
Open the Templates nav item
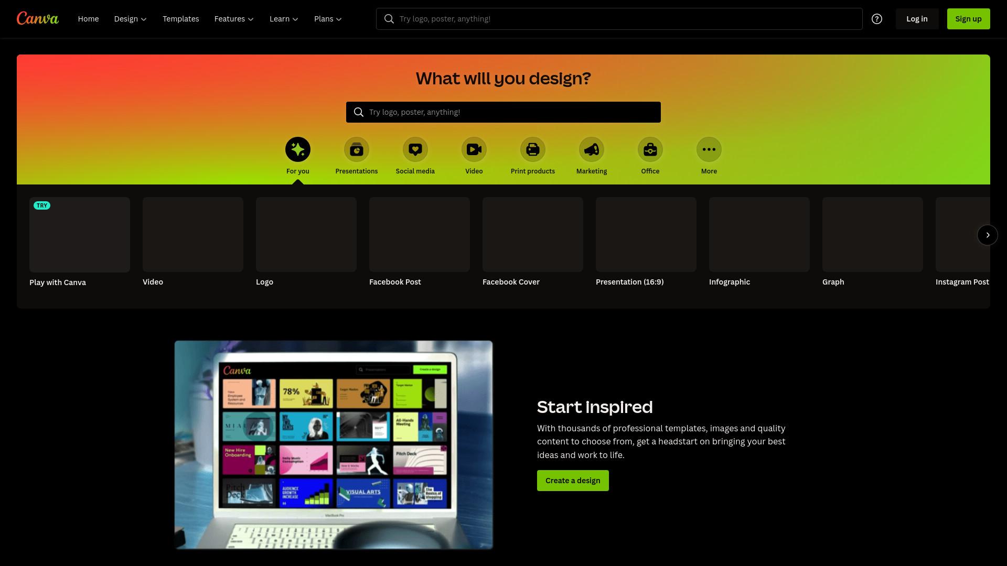(x=181, y=19)
